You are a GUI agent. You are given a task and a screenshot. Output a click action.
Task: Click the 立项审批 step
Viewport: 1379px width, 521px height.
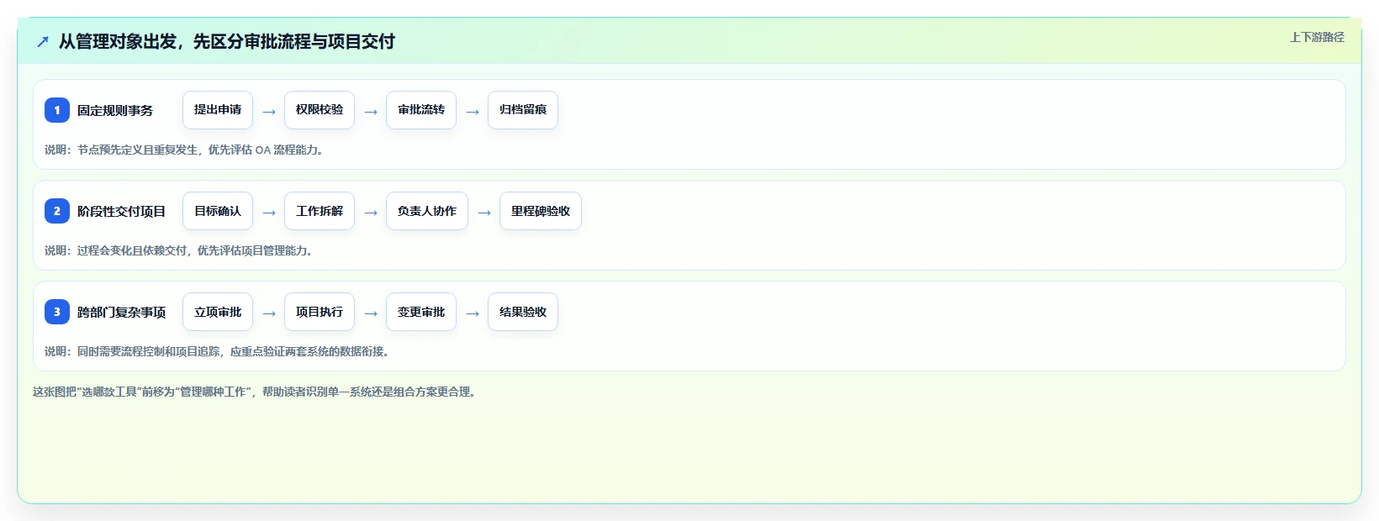point(218,312)
